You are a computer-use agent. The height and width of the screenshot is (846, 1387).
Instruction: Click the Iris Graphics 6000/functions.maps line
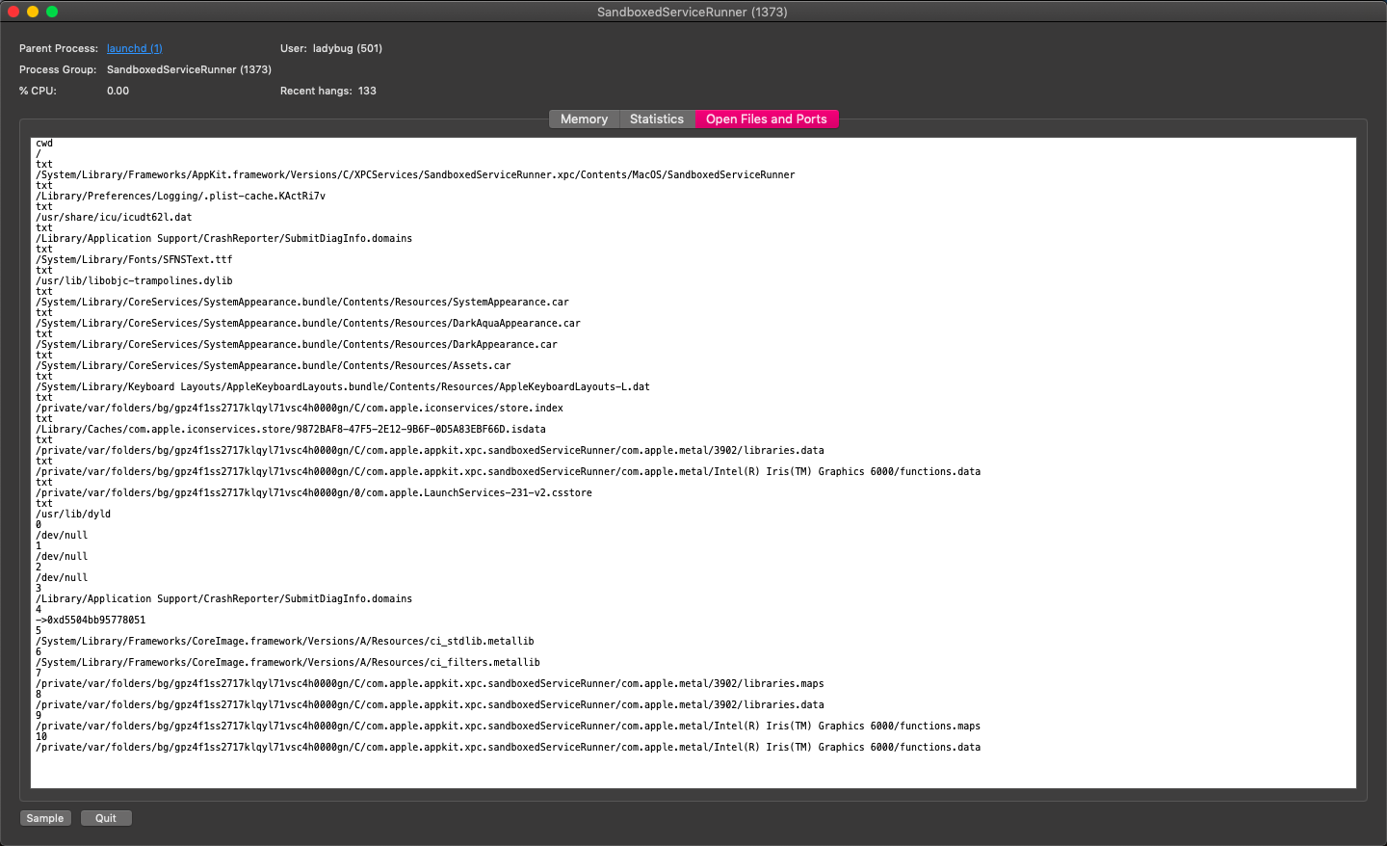click(x=508, y=727)
